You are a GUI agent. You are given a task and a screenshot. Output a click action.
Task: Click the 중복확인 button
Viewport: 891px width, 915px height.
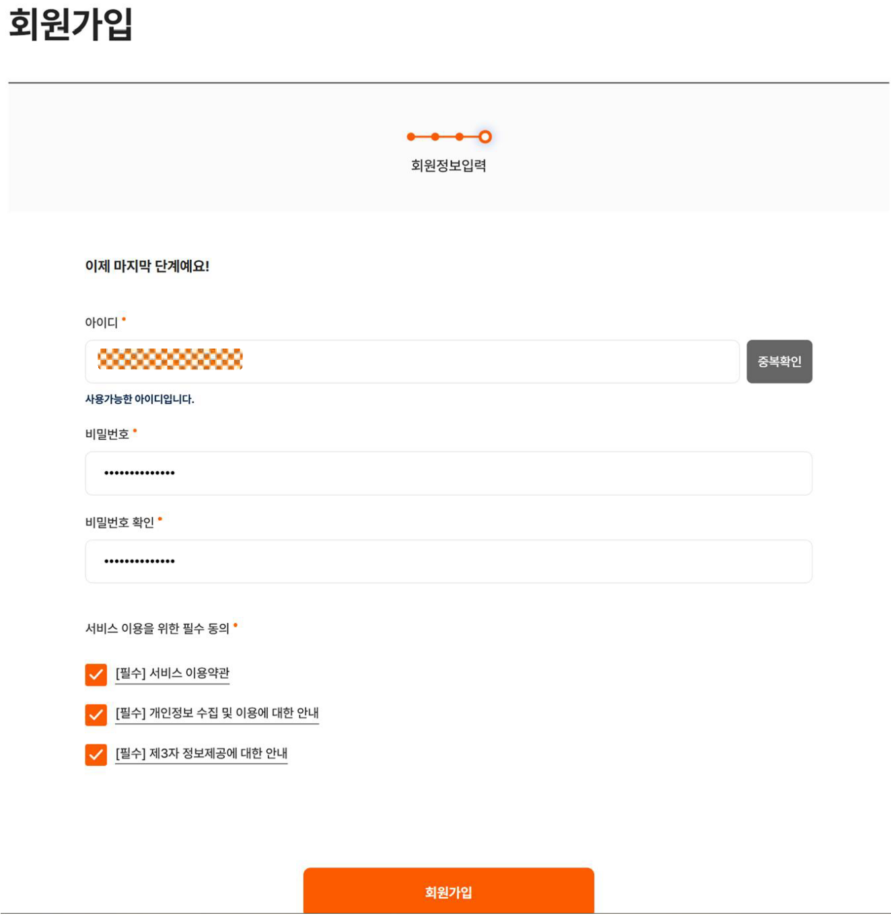[x=779, y=361]
